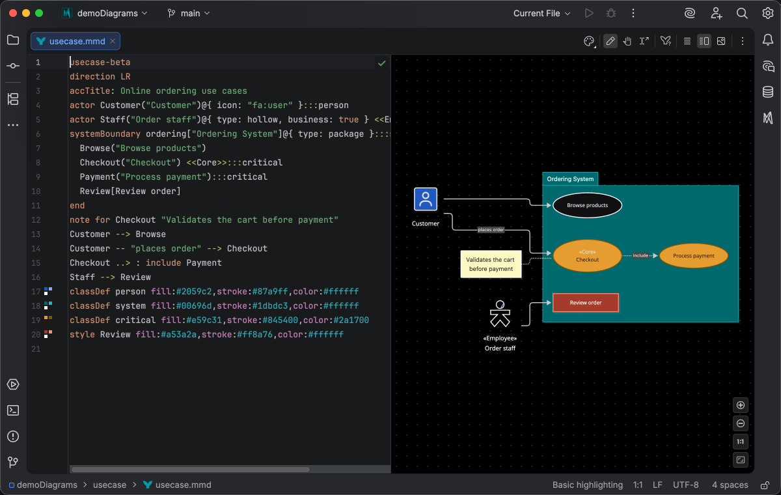Reset diagram zoom to 1:1

(741, 442)
